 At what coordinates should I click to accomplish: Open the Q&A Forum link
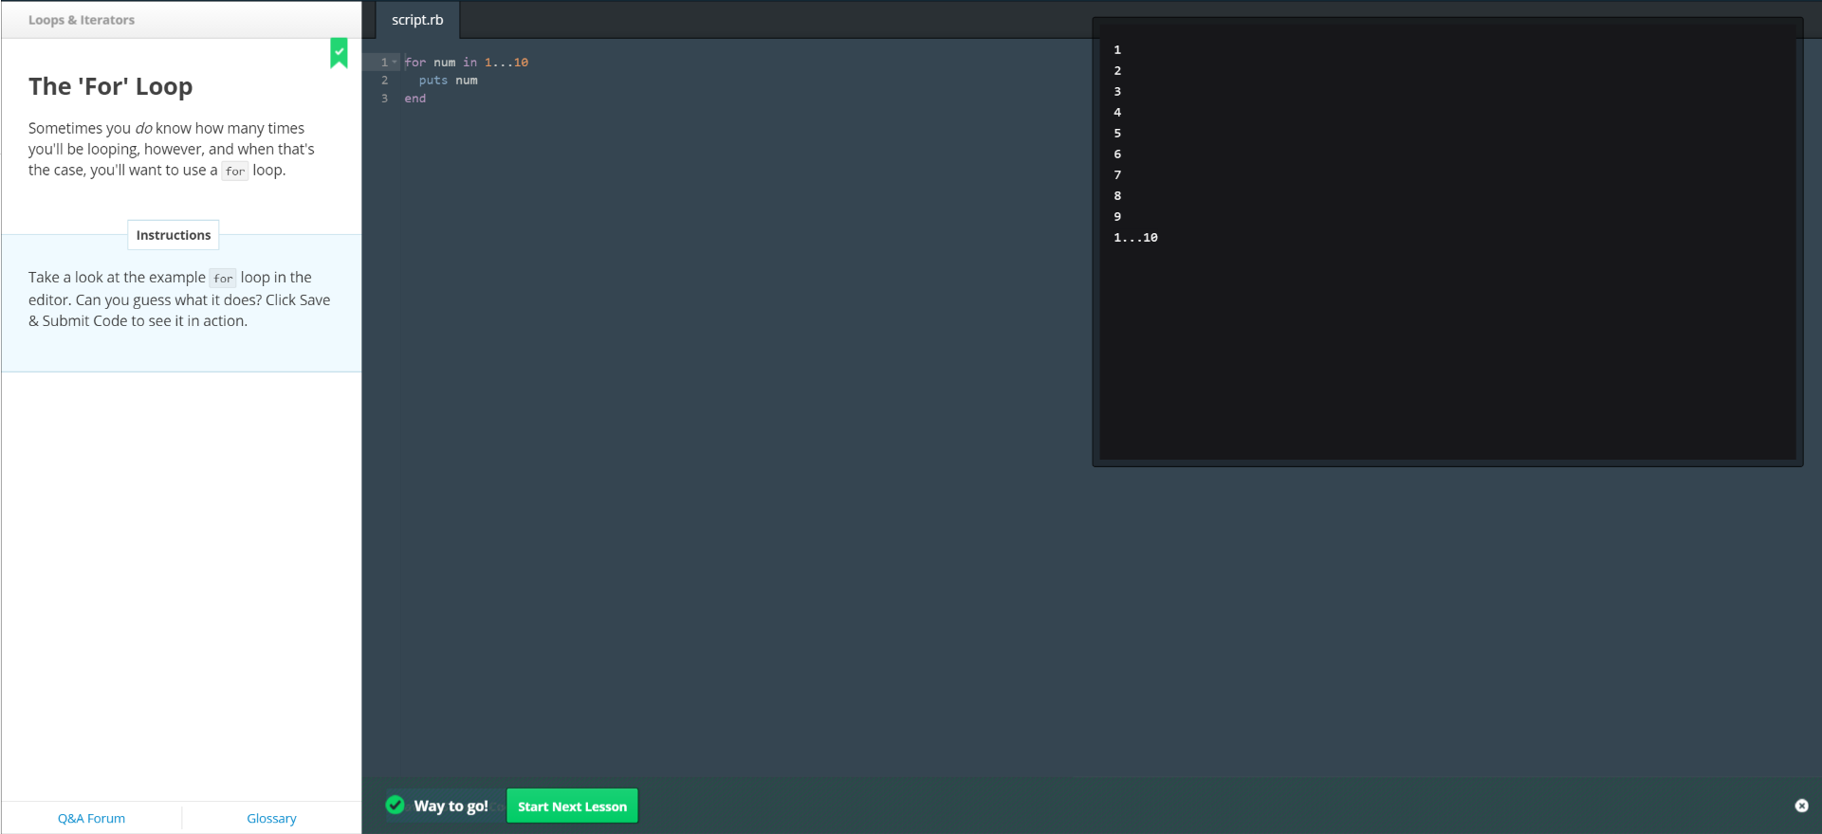coord(91,818)
